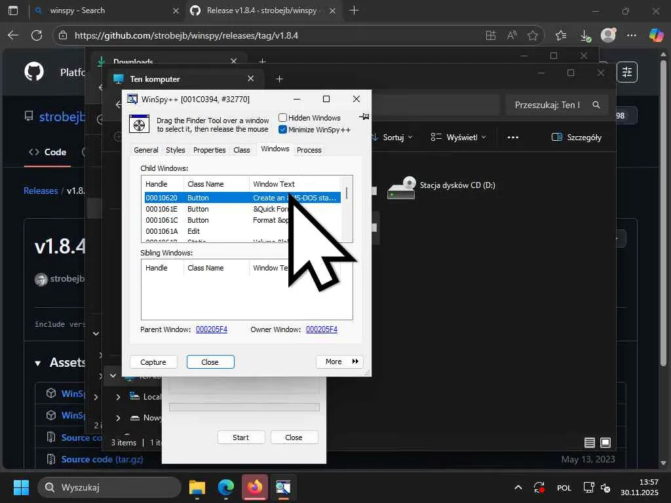The height and width of the screenshot is (503, 671).
Task: Open Wyświetl dropdown in File Explorer
Action: (x=459, y=138)
